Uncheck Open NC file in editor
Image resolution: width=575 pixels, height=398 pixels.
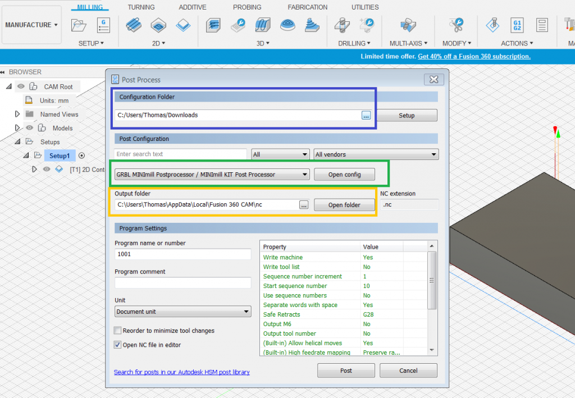point(118,345)
